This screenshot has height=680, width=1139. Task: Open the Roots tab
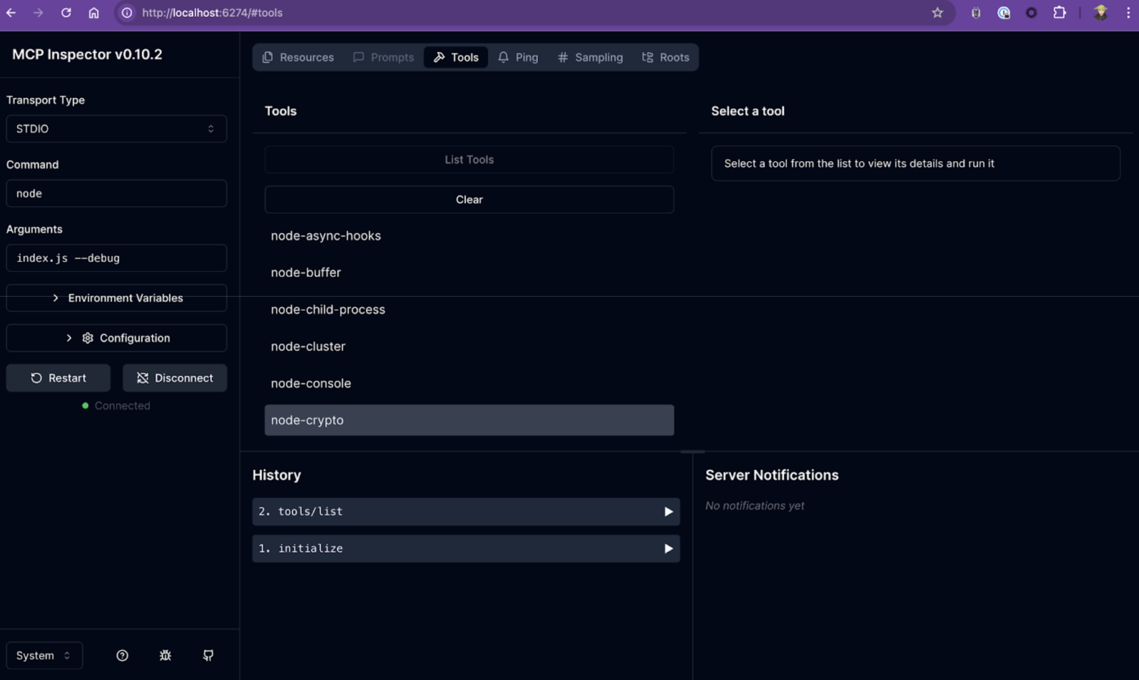click(x=665, y=57)
